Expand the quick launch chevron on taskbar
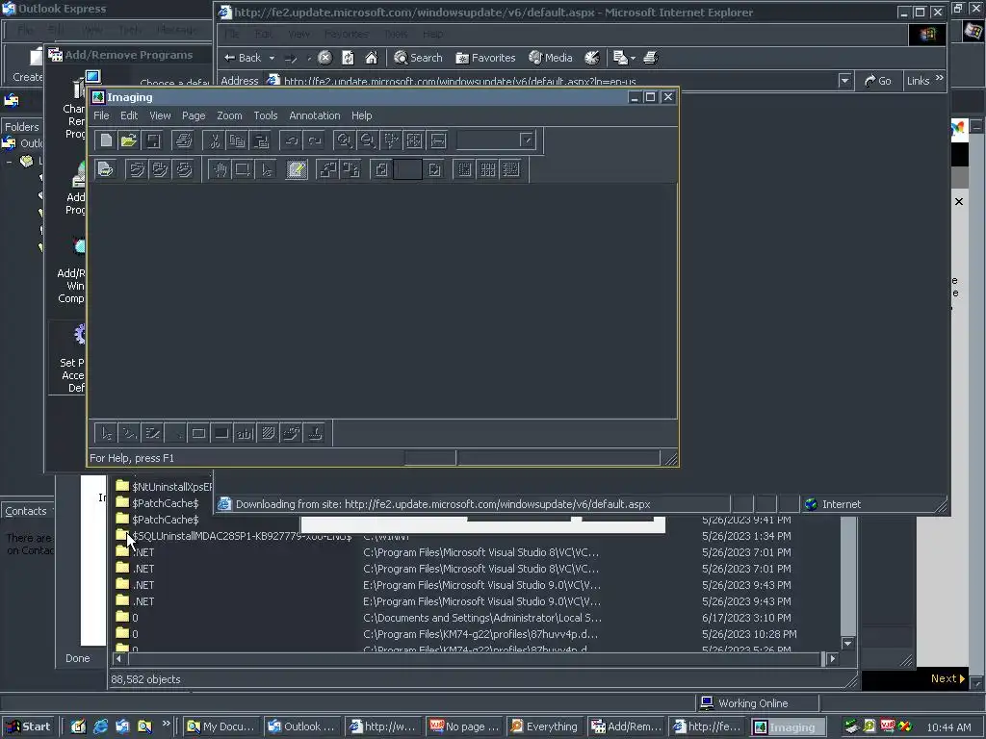This screenshot has width=986, height=739. [x=166, y=724]
